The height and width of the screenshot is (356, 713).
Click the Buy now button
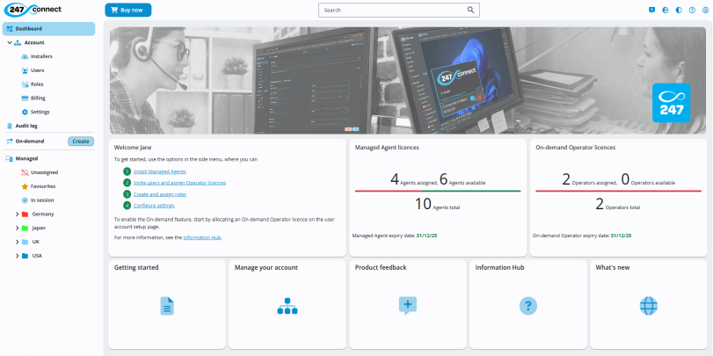pyautogui.click(x=127, y=10)
